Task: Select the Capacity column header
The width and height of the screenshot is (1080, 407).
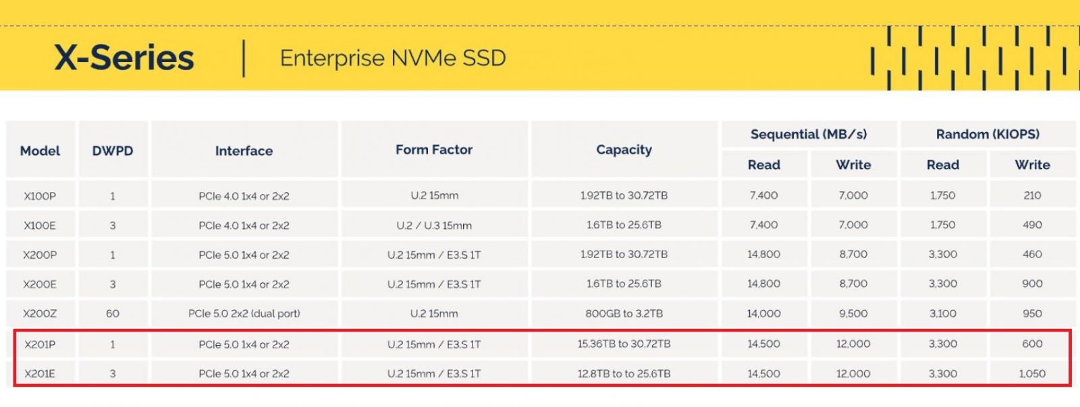Action: pos(624,150)
